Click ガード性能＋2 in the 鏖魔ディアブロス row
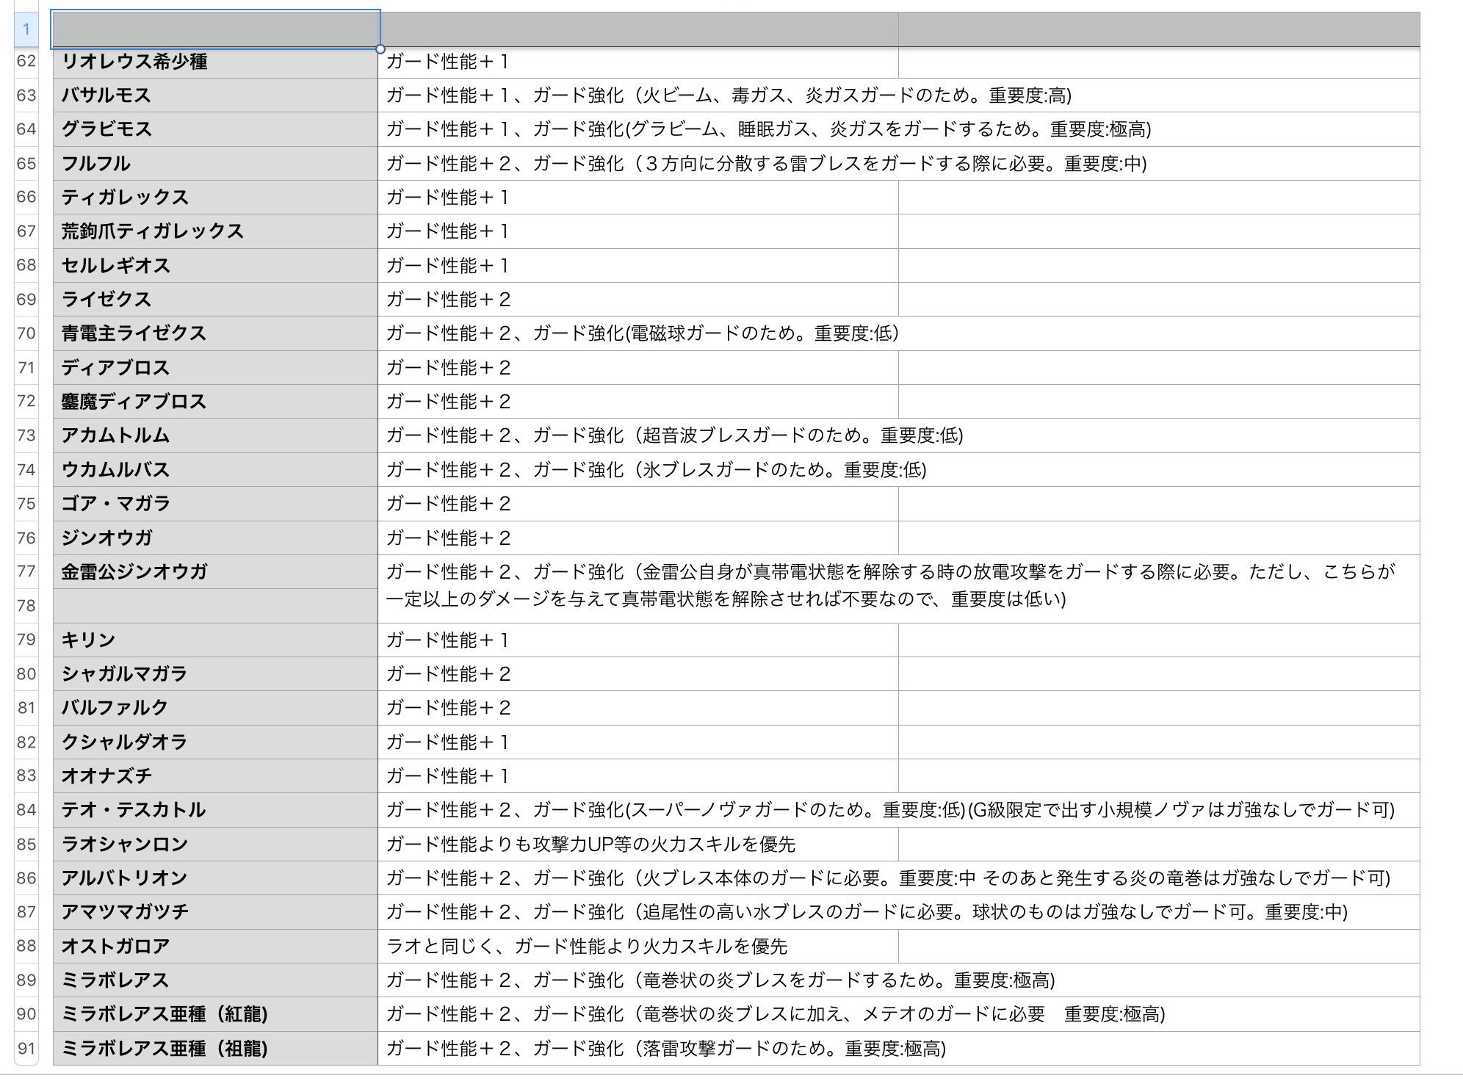The image size is (1463, 1092). (448, 402)
